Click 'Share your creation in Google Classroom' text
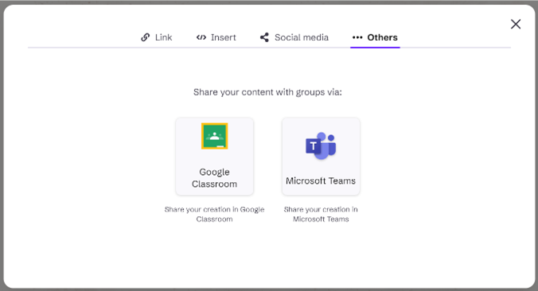This screenshot has width=538, height=291. coord(214,214)
